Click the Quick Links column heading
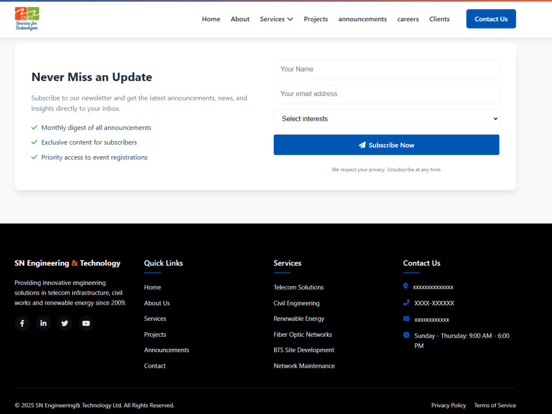Image resolution: width=552 pixels, height=414 pixels. [x=163, y=263]
